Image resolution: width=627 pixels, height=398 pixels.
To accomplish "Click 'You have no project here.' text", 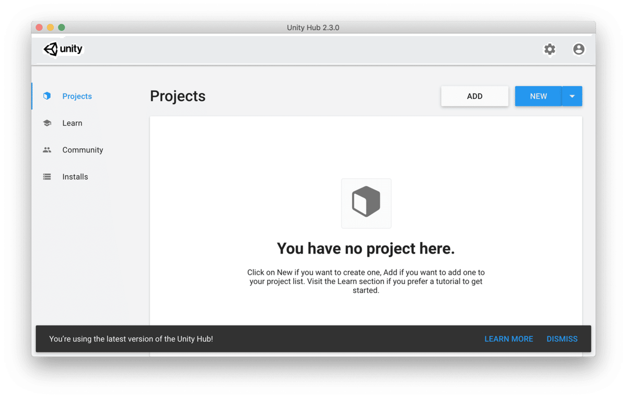I will click(366, 249).
